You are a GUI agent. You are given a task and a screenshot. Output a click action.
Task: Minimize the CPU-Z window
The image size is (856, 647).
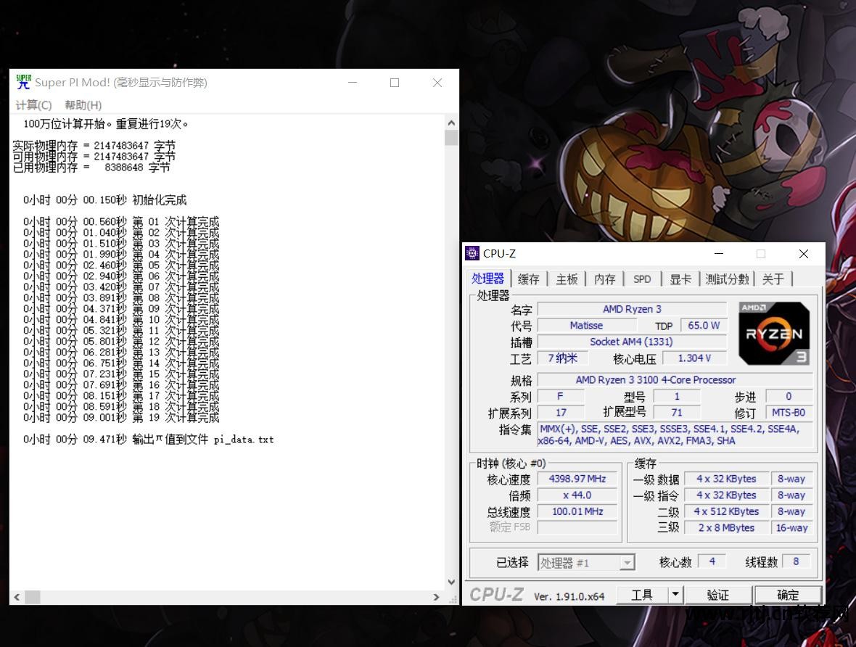point(719,254)
